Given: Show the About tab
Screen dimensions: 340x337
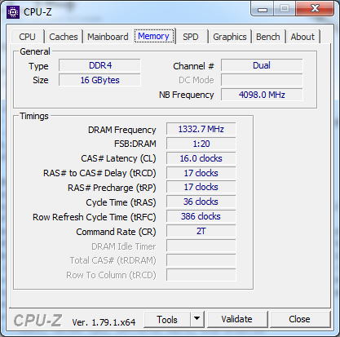Looking at the screenshot, I should pos(302,37).
